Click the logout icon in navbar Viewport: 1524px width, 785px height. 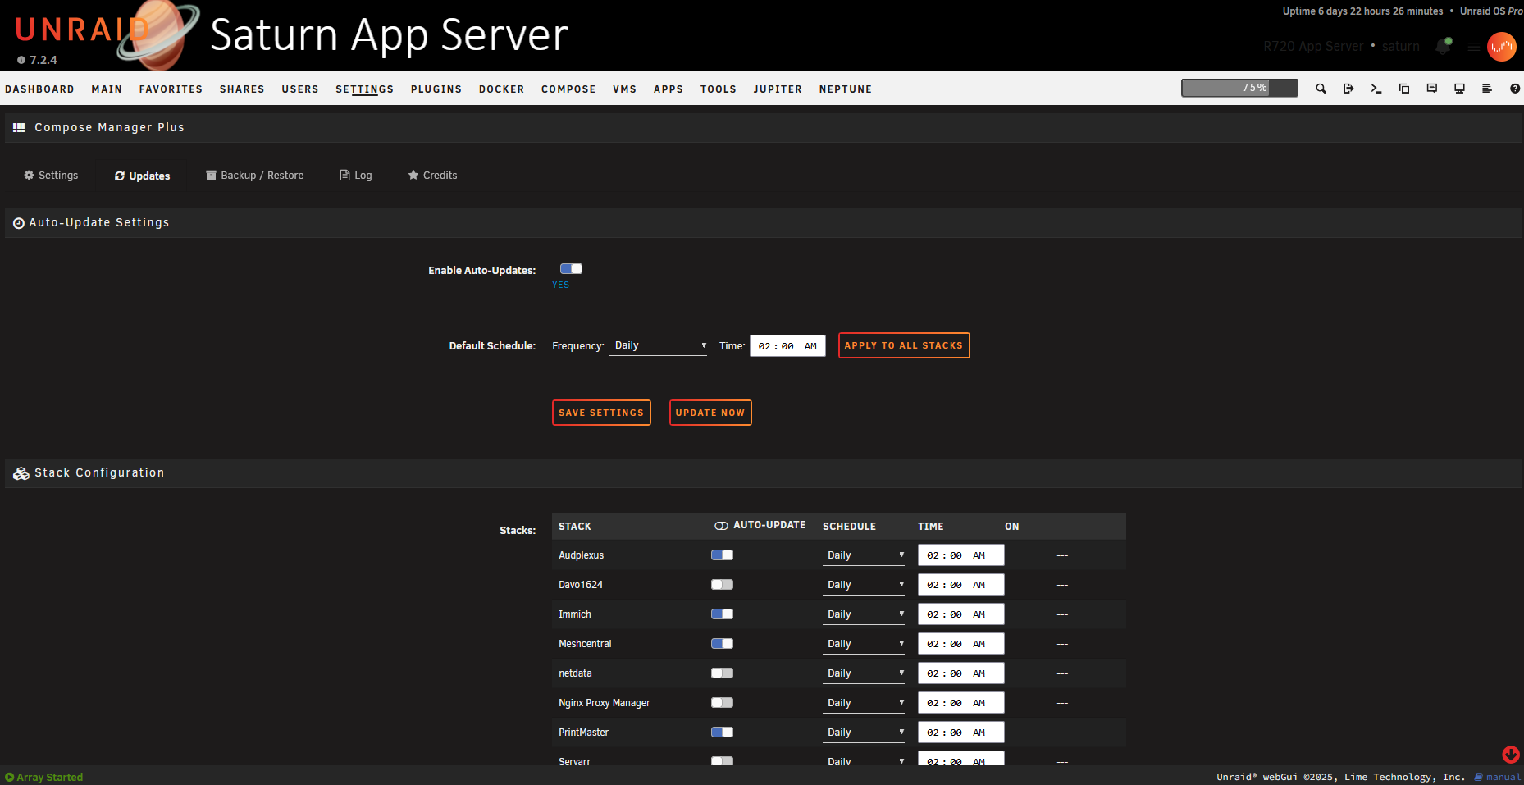[1348, 89]
